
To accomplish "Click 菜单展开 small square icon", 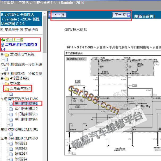I will [2, 30].
